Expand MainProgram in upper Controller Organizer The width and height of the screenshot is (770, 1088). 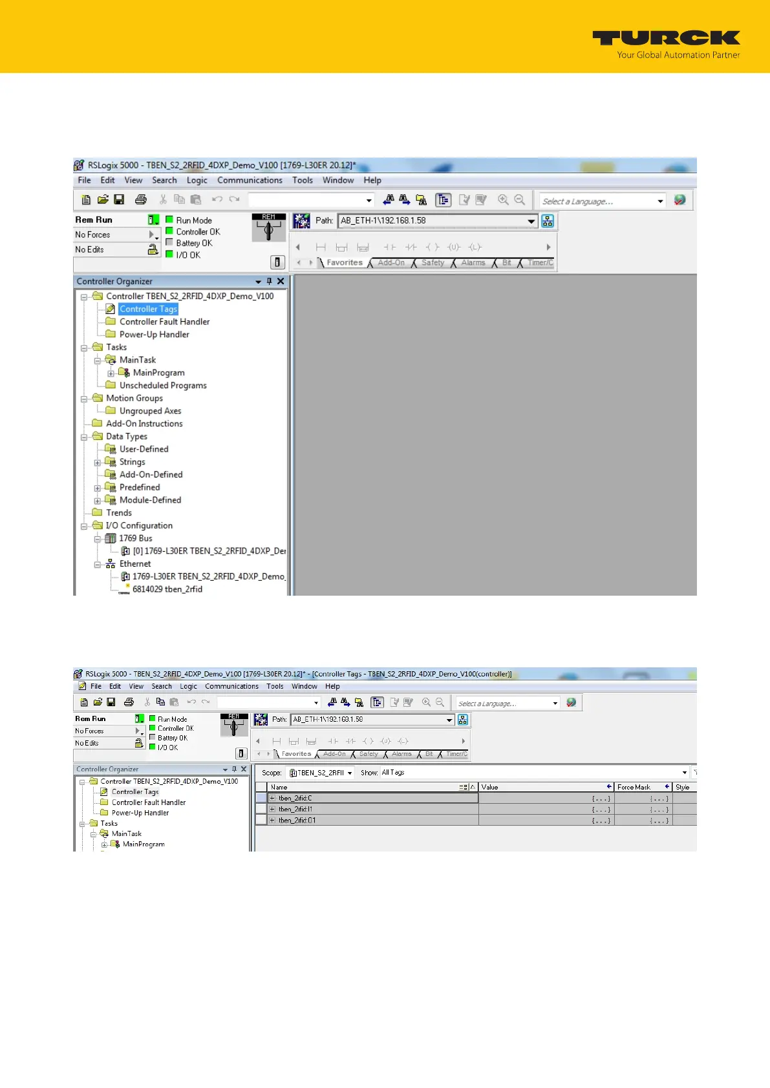click(111, 373)
